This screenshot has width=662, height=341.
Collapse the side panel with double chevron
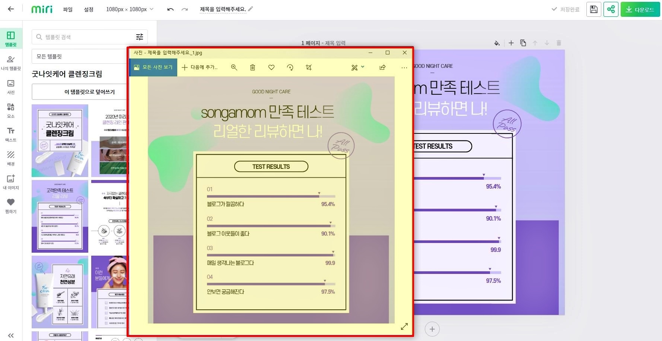tap(11, 335)
